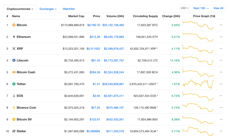Screen dimensions: 229x137
Task: Click the Litecoin logo icon
Action: click(x=14, y=61)
